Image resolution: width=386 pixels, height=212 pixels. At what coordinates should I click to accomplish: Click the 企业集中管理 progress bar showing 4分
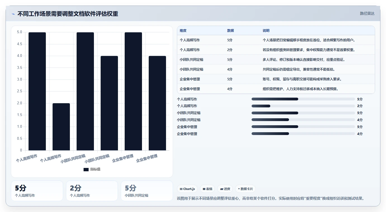pos(303,134)
